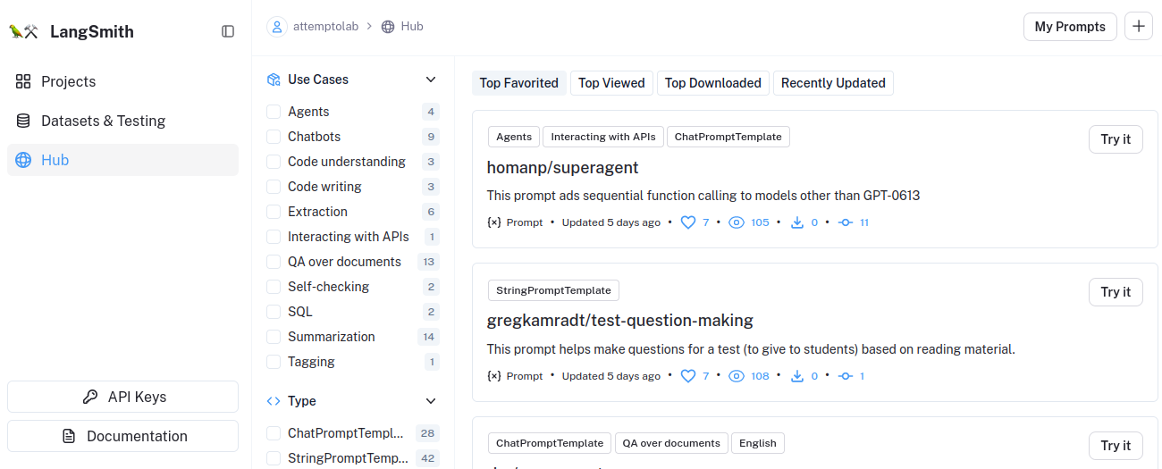Switch to the Recently Updated tab
The height and width of the screenshot is (469, 1162).
coord(833,83)
